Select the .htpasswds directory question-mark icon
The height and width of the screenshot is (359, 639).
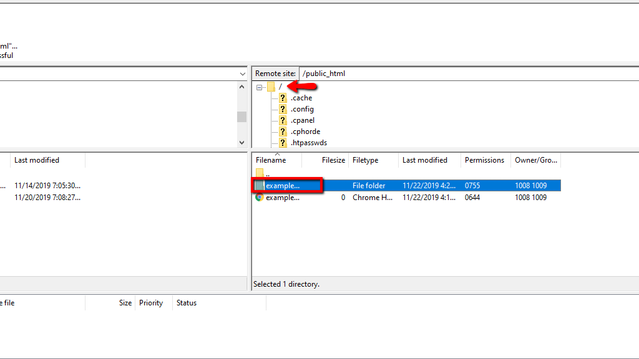tap(283, 143)
